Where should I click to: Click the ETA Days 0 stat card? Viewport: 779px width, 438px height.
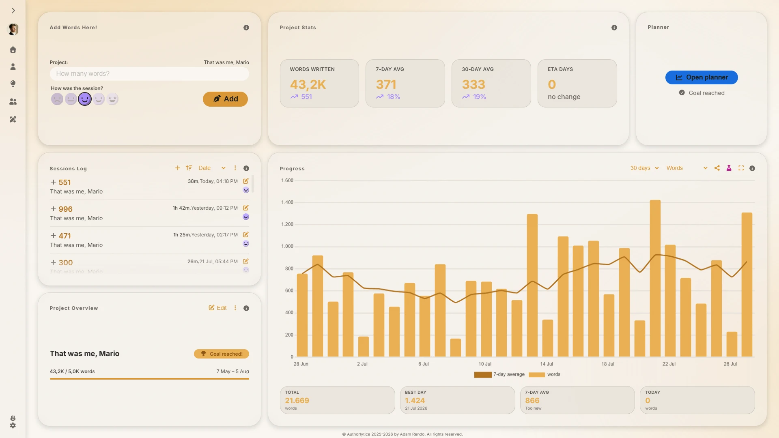click(x=577, y=84)
